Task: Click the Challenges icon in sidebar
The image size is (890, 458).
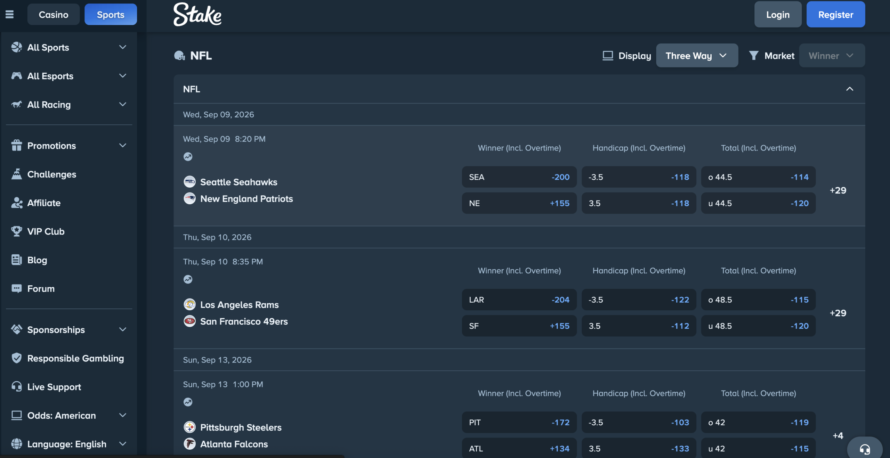Action: 16,174
